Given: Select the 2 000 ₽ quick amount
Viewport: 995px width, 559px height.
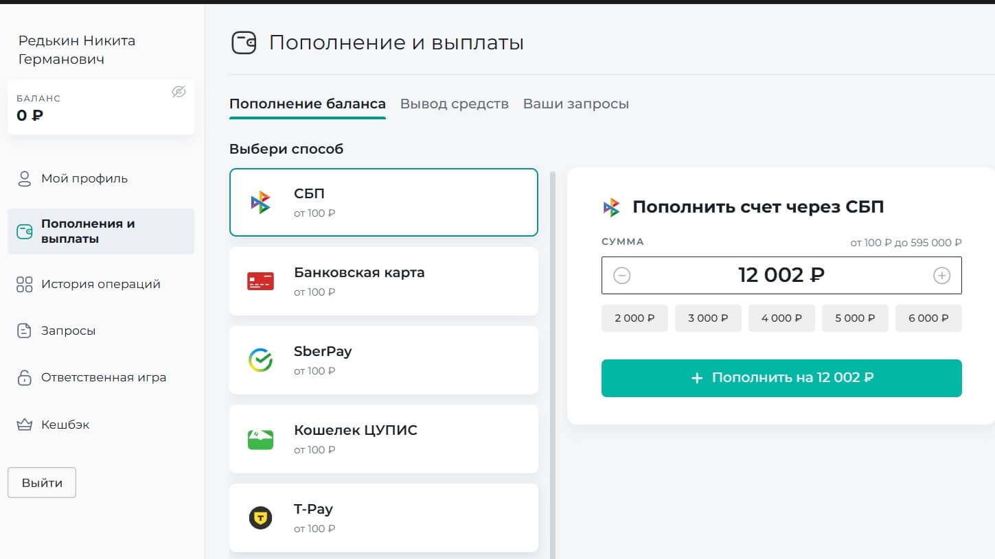Looking at the screenshot, I should pos(634,318).
